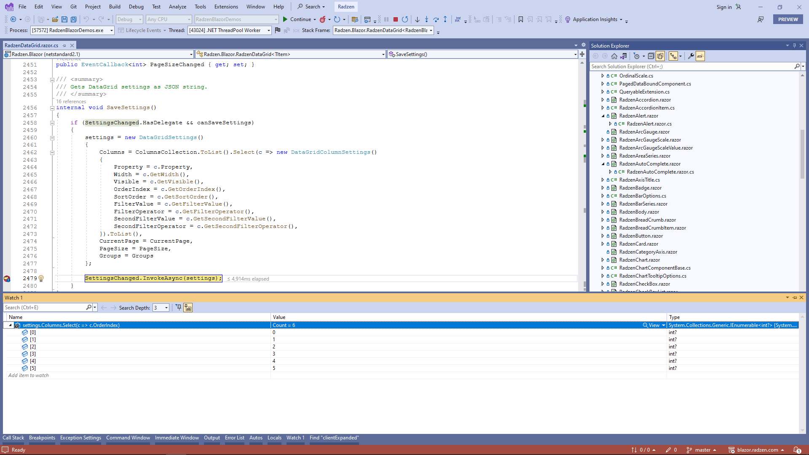Trigger Hot Reload with the flame icon

pos(324,19)
